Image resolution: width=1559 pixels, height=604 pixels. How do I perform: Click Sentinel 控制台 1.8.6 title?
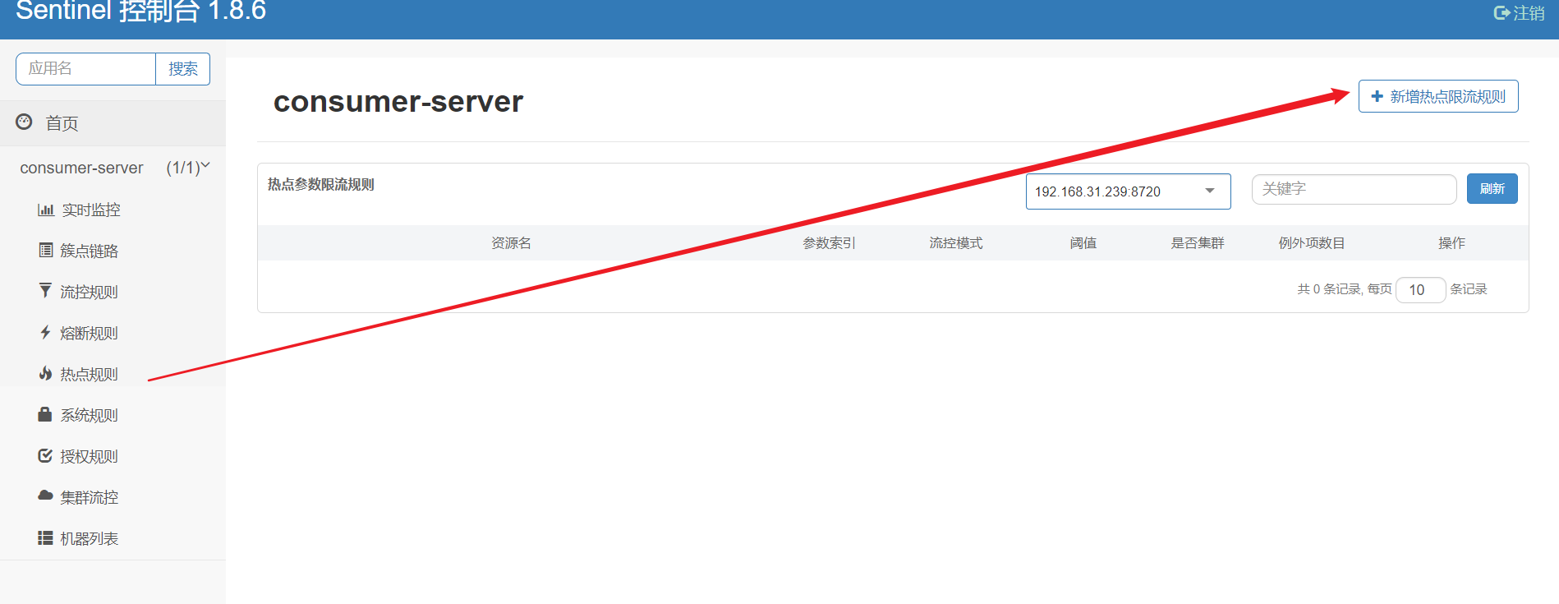click(141, 12)
